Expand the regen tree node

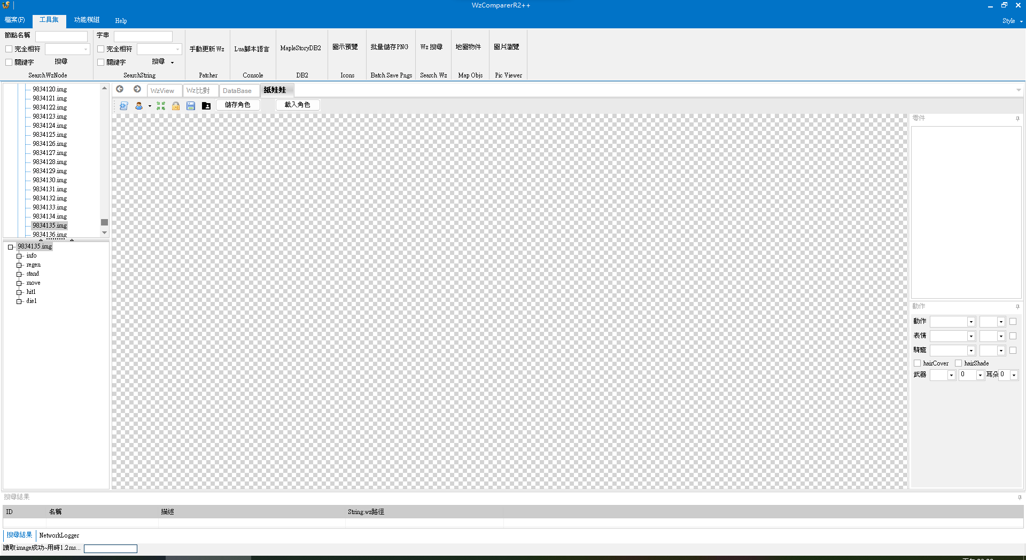point(19,265)
